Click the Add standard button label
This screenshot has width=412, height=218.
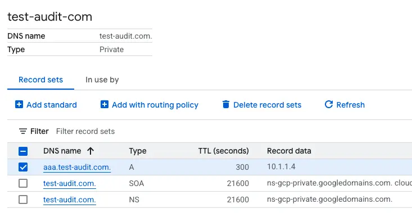[52, 105]
